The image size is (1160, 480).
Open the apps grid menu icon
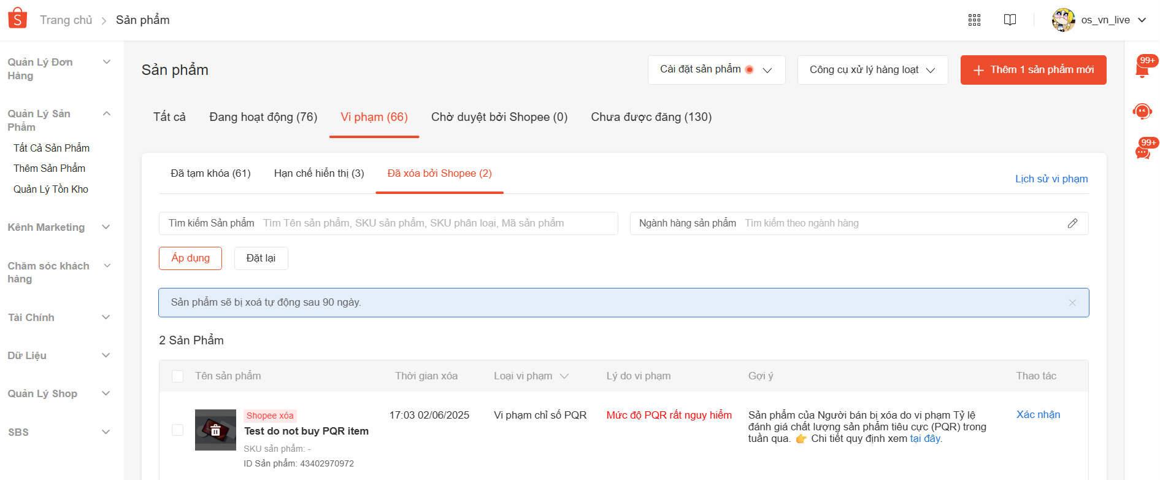click(x=974, y=20)
